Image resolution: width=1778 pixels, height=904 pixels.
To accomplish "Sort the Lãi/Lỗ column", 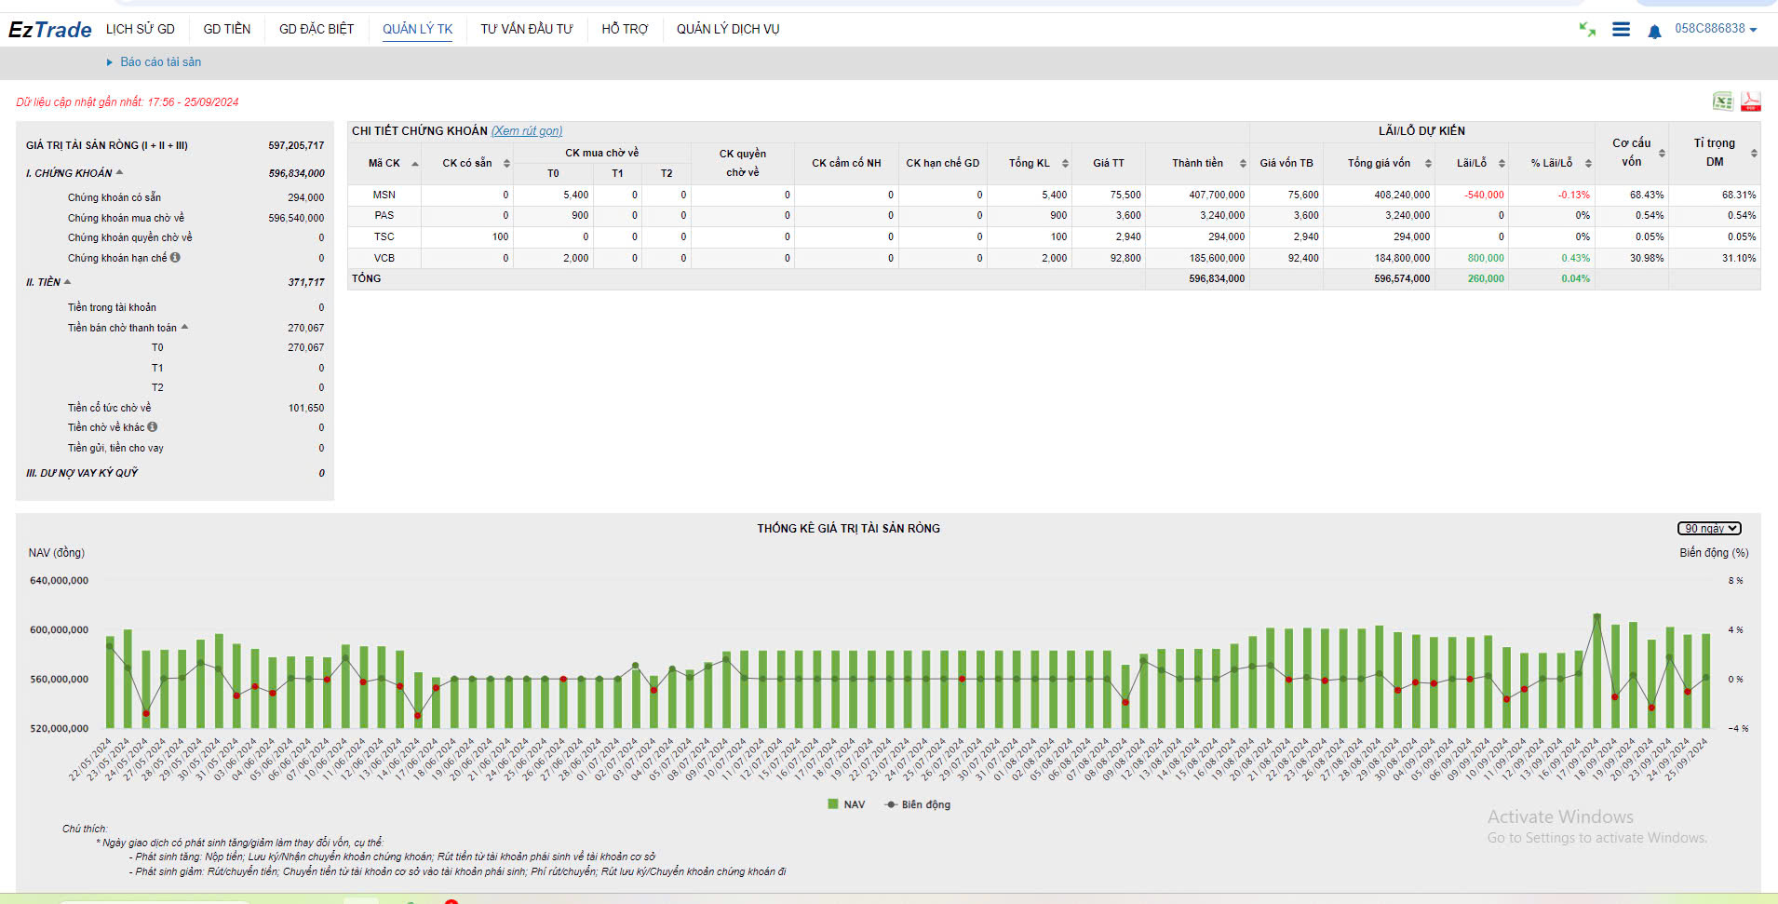I will pos(1502,164).
